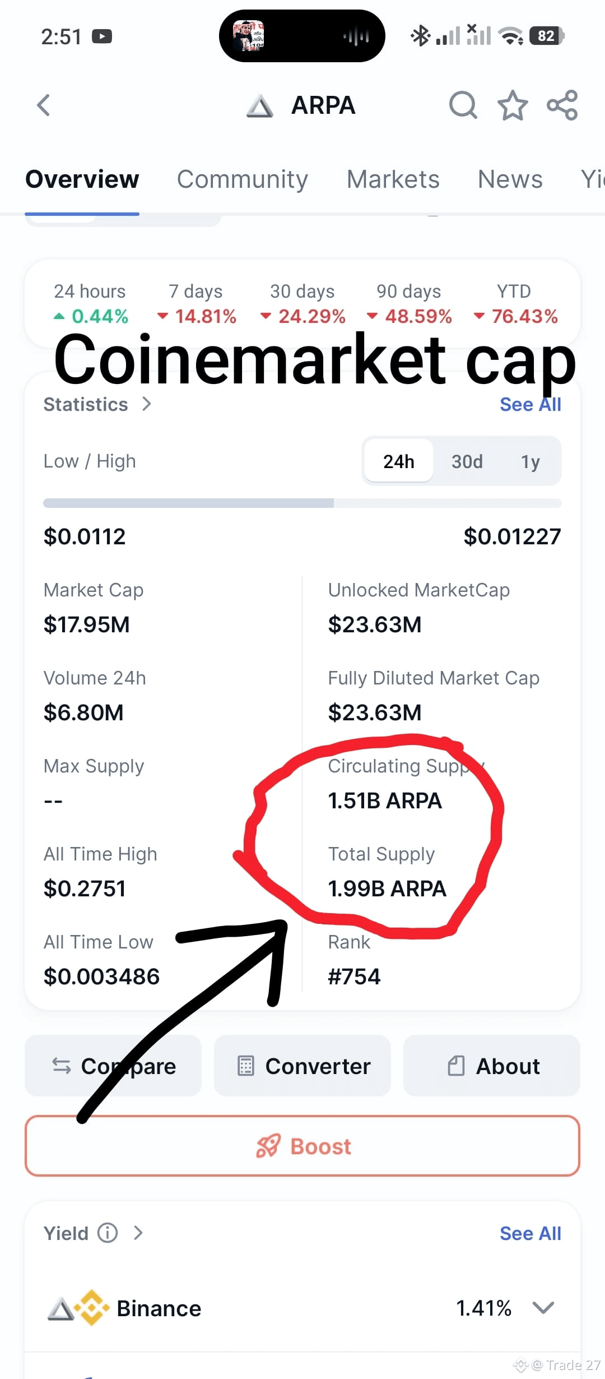The width and height of the screenshot is (605, 1379).
Task: Switch Low/High range to 30d
Action: 467,461
